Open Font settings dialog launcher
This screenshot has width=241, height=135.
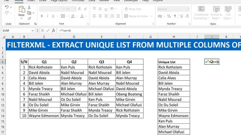click(88, 24)
